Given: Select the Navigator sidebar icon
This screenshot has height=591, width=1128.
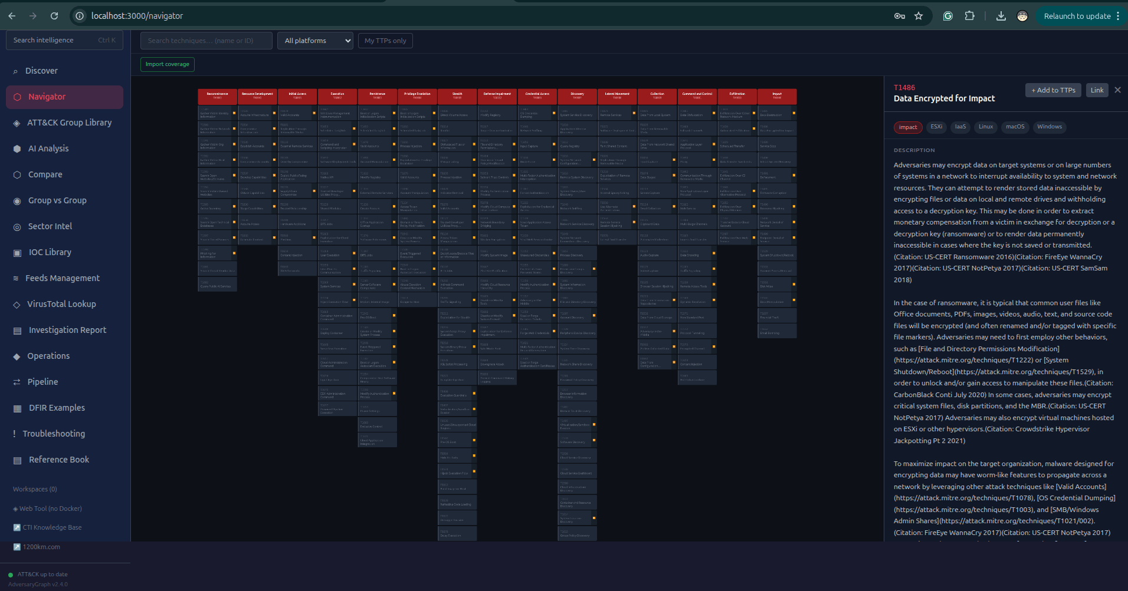Looking at the screenshot, I should 17,97.
